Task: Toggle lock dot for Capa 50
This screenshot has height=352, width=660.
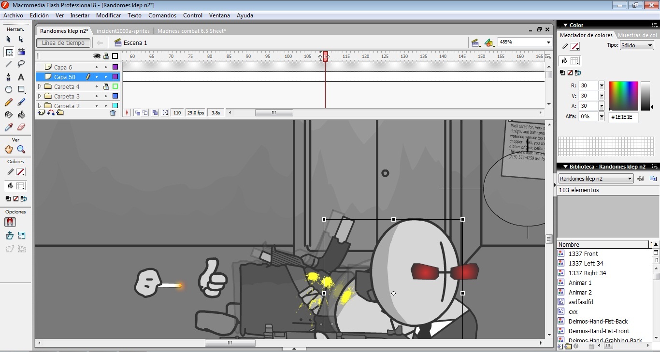Action: click(x=106, y=77)
